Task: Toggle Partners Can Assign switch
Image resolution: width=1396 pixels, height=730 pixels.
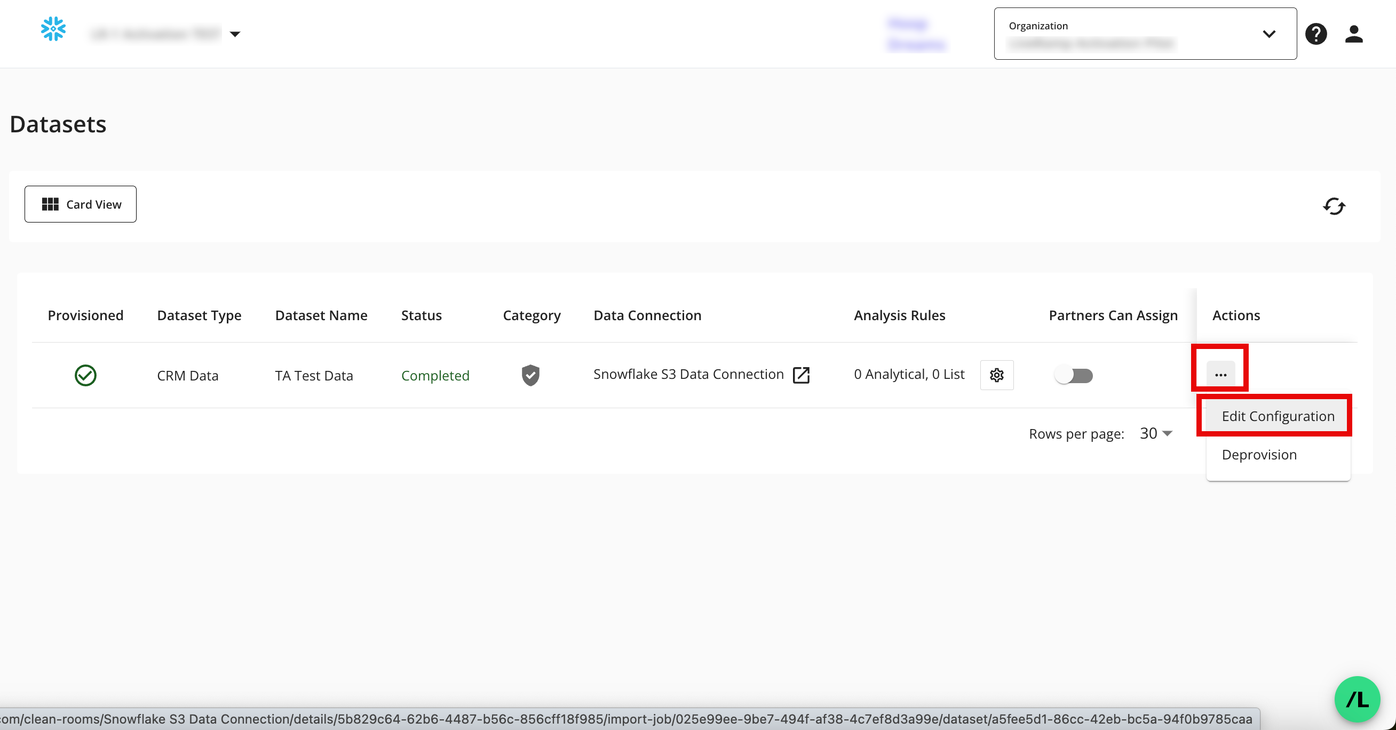Action: [x=1074, y=375]
